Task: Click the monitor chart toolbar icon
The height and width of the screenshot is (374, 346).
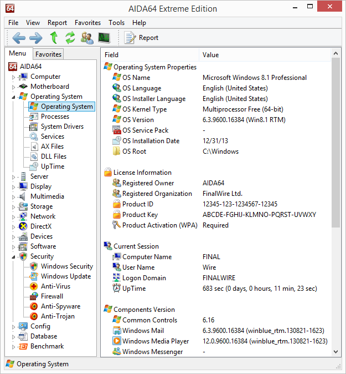Action: point(104,38)
